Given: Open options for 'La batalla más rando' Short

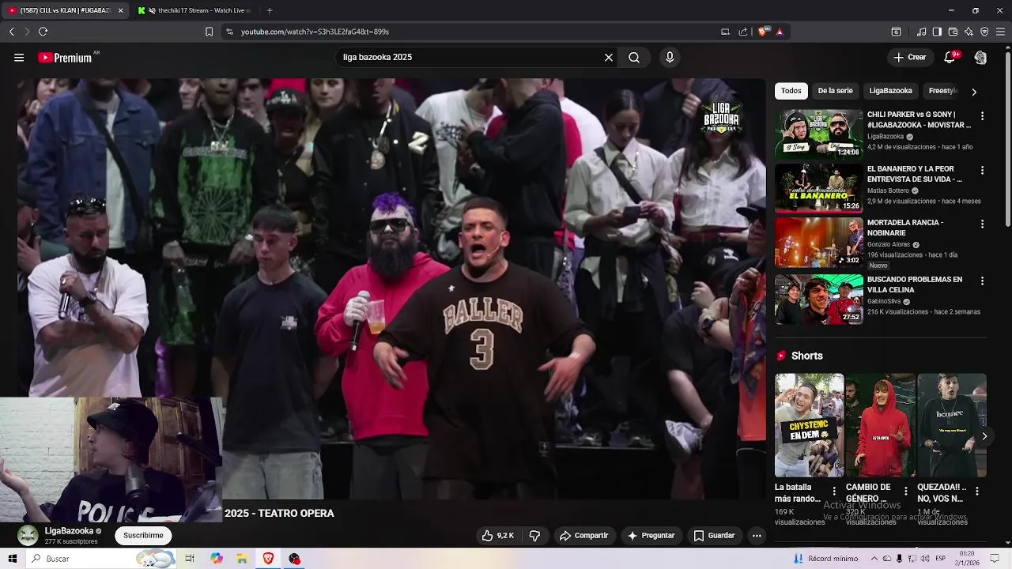Looking at the screenshot, I should [834, 491].
